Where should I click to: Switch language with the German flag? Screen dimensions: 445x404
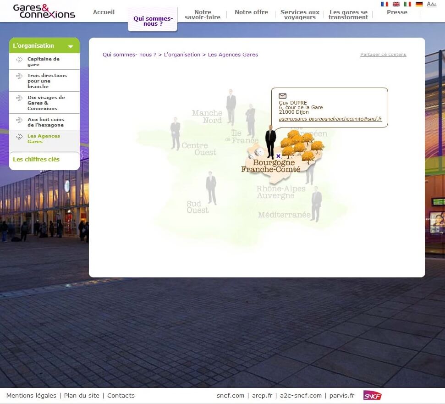[419, 4]
